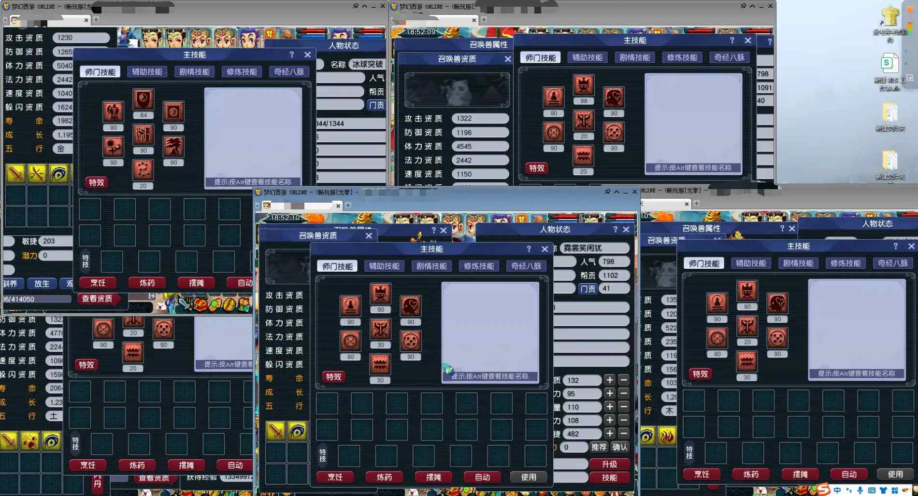This screenshot has width=918, height=496.
Task: Decrease the attribute showing 110
Action: [624, 407]
